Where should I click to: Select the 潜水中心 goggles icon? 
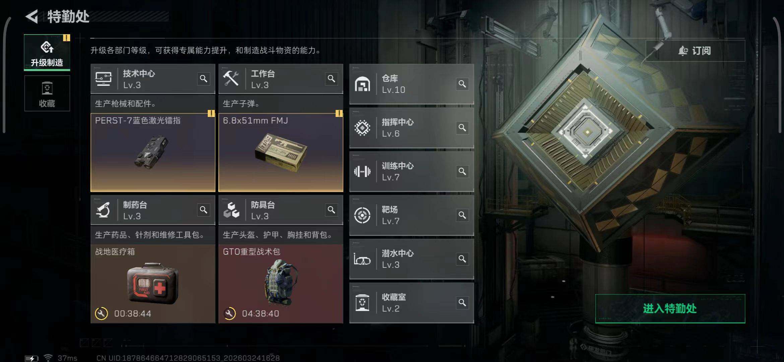pos(362,259)
